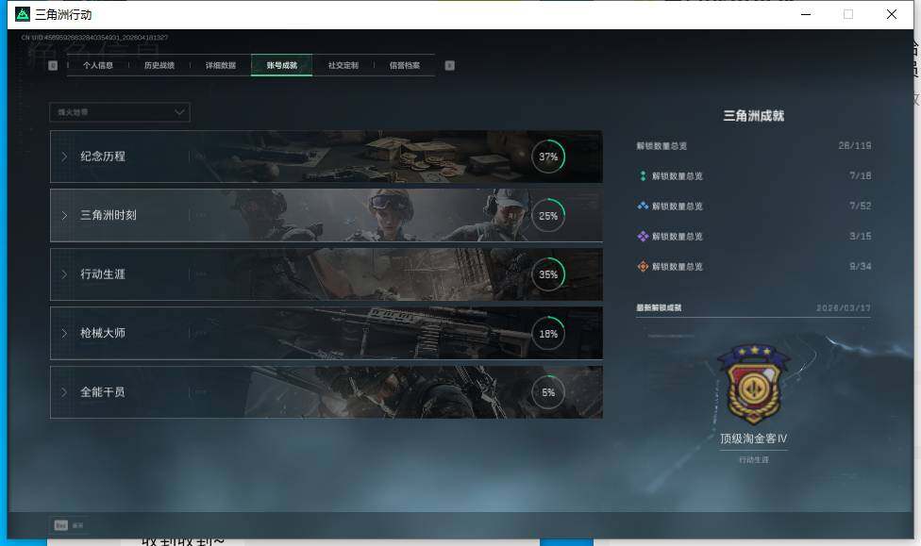This screenshot has width=921, height=546.
Task: Open the 个人信息 tab
Action: [98, 65]
